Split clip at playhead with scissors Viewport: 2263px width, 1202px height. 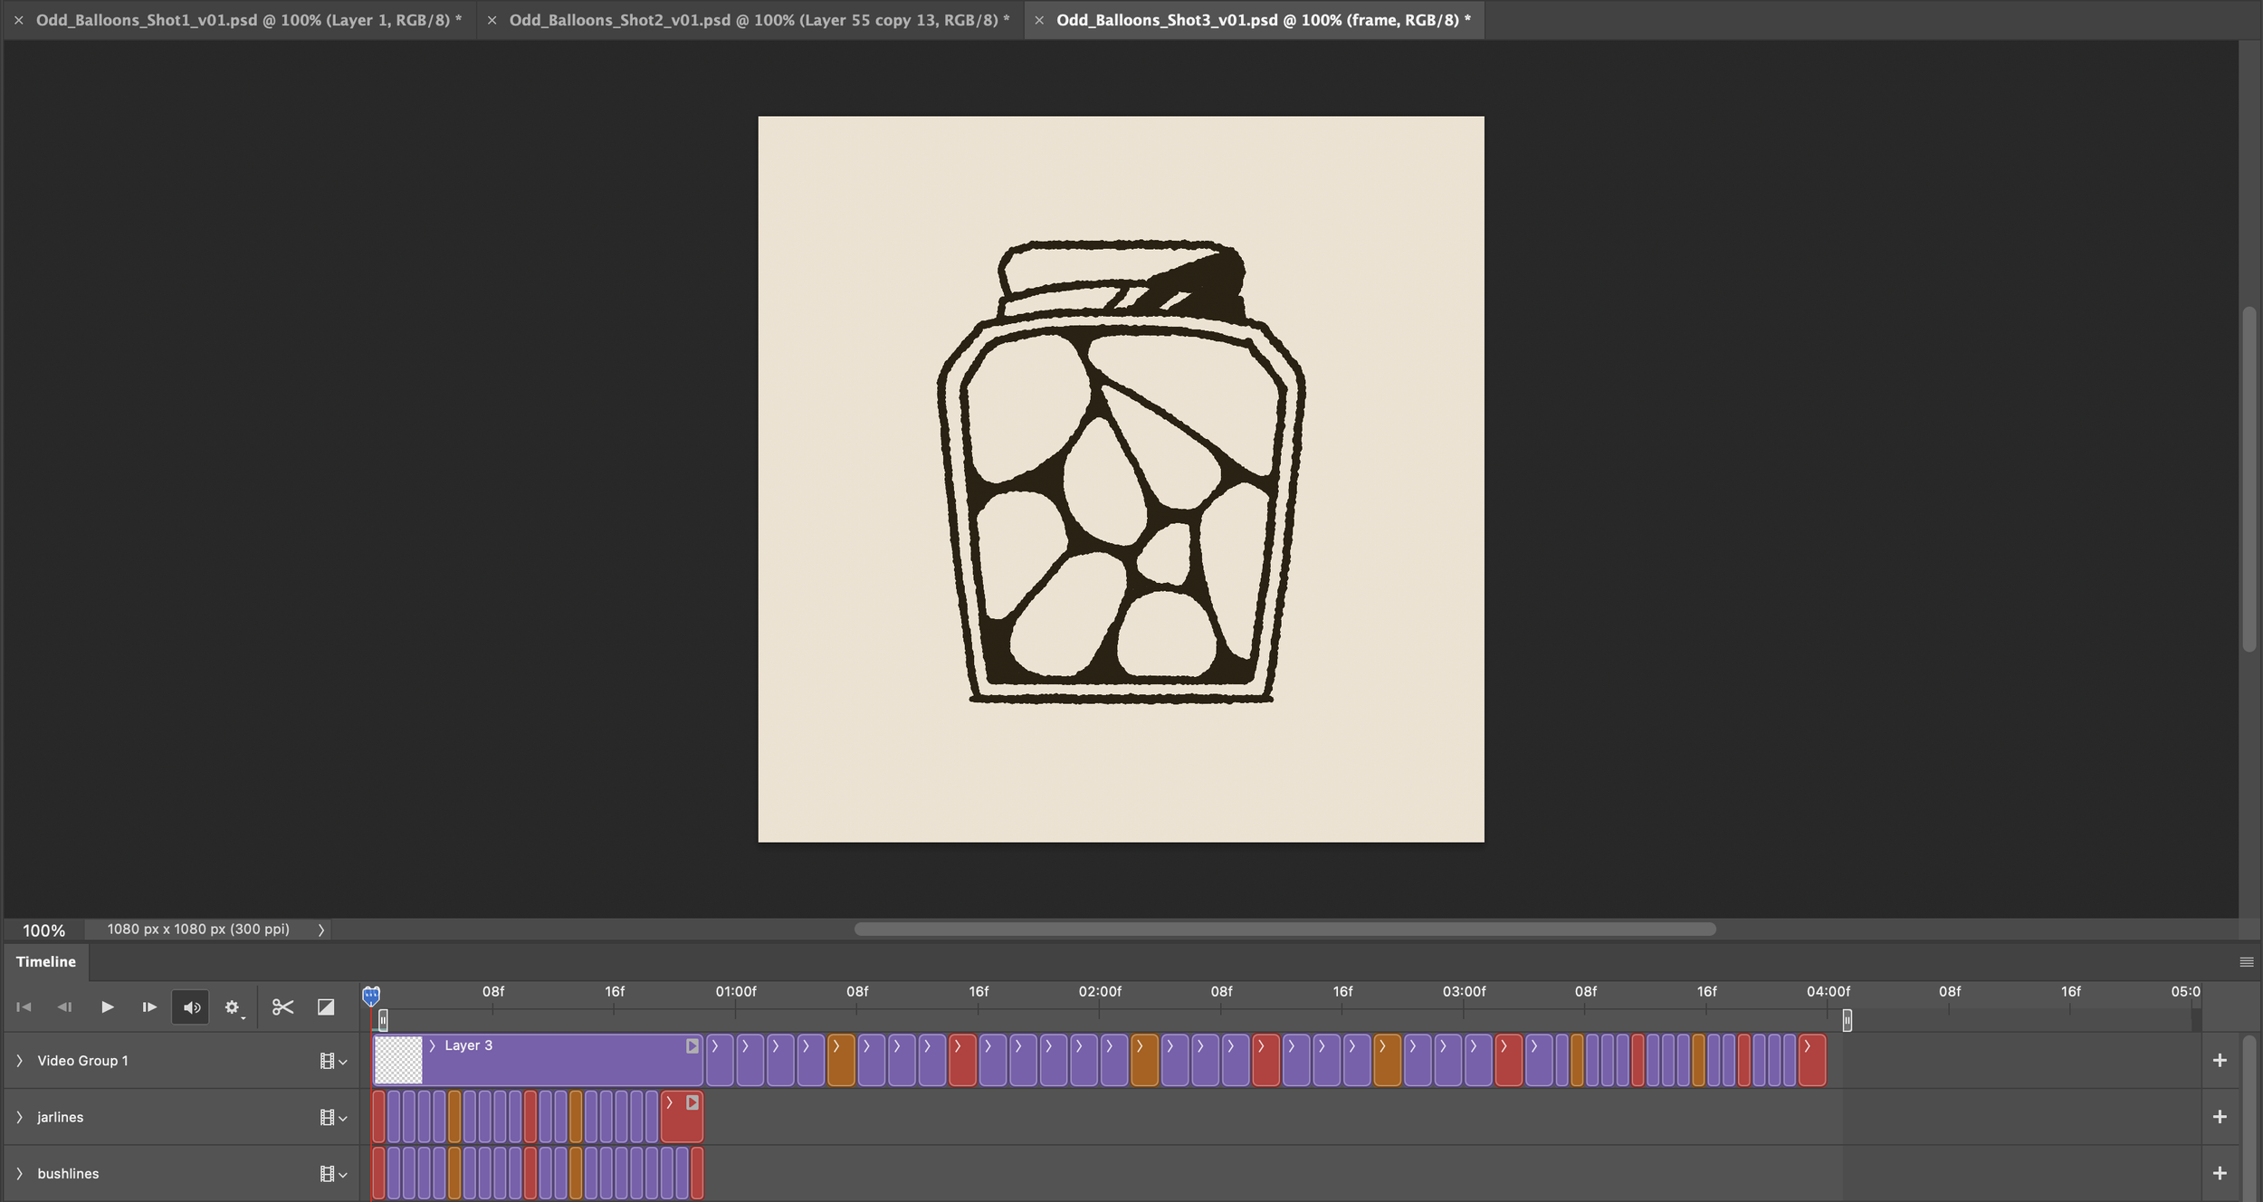[282, 1007]
